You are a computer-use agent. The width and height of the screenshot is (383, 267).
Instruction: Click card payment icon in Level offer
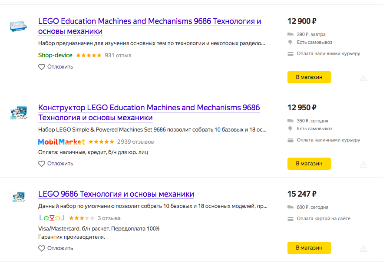click(x=291, y=219)
